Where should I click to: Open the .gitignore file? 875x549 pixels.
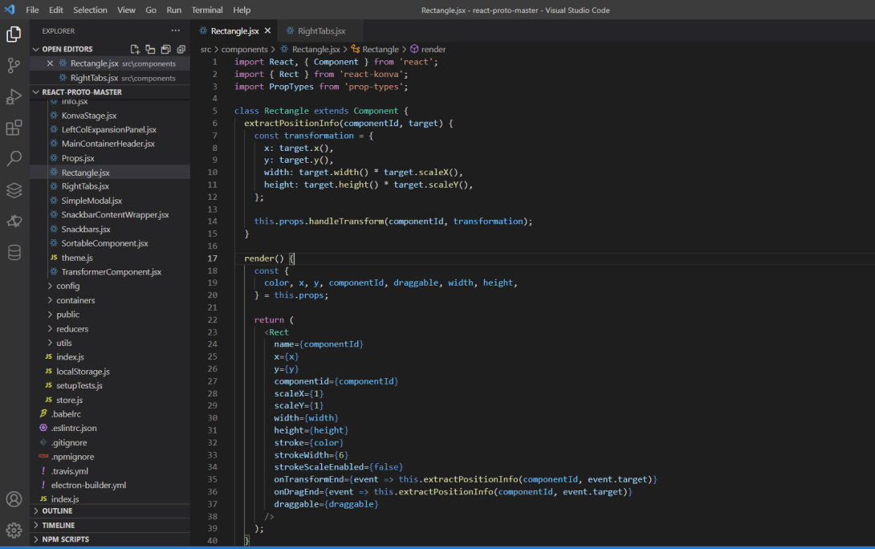pyautogui.click(x=69, y=442)
